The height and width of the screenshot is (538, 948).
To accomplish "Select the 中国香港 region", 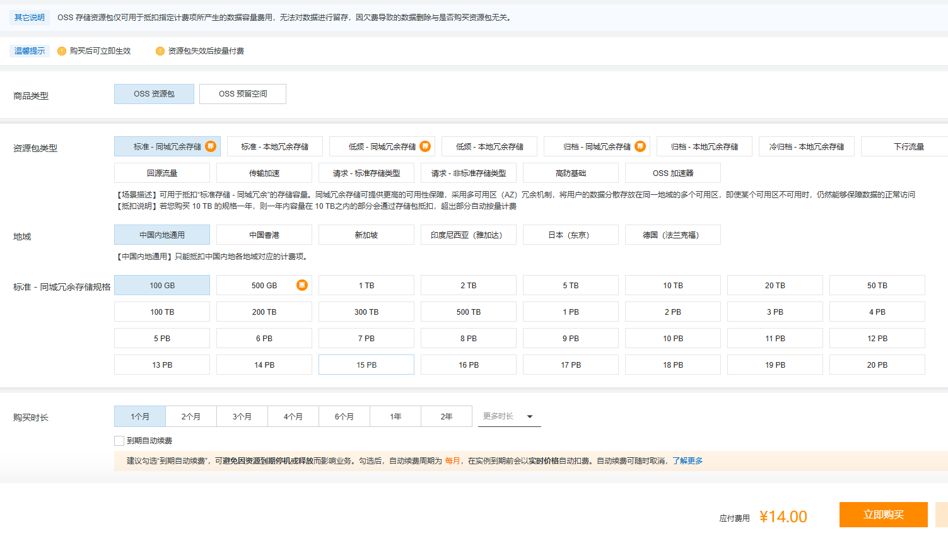I will [x=264, y=234].
